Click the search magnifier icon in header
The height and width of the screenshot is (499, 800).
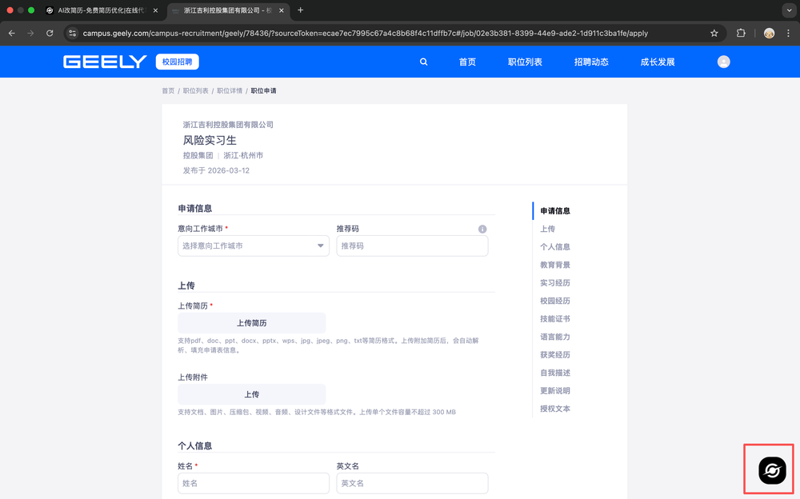click(x=423, y=62)
